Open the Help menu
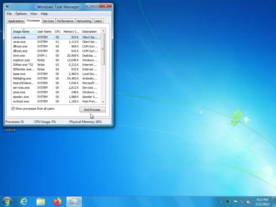The width and height of the screenshot is (276, 207). click(x=44, y=14)
